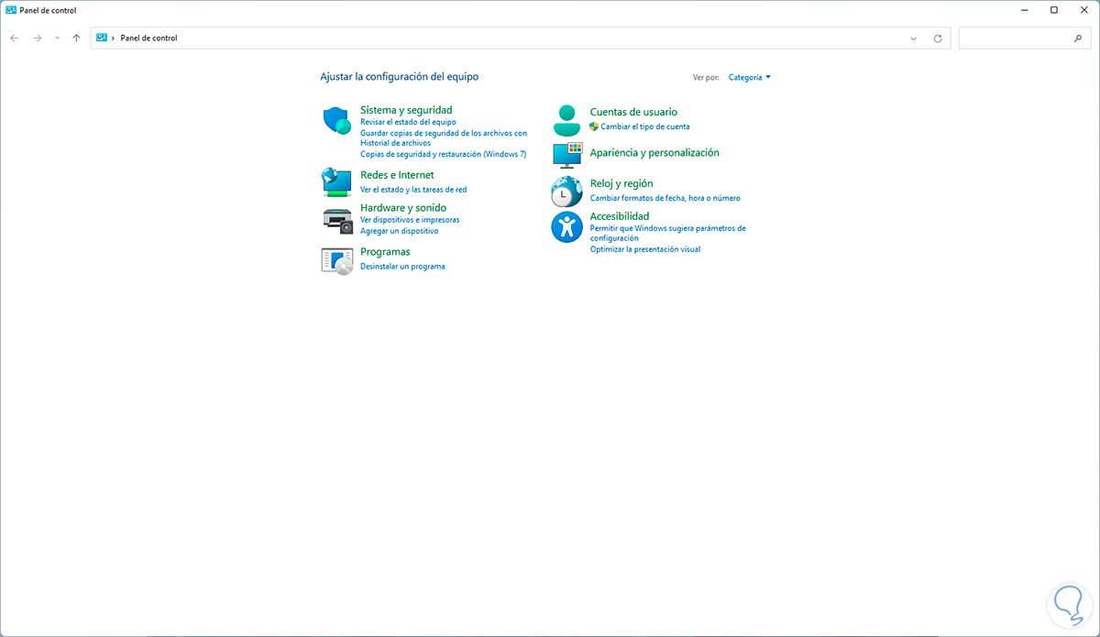Minimize the Panel de control window
The height and width of the screenshot is (637, 1100).
tap(1025, 10)
